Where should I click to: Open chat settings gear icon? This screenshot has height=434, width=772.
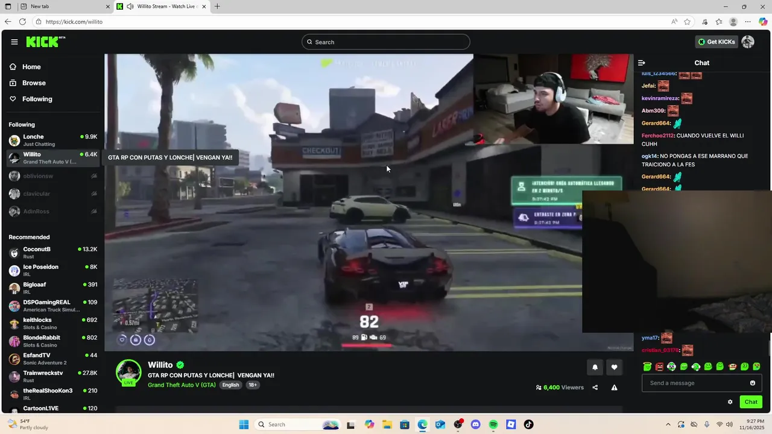click(x=730, y=402)
